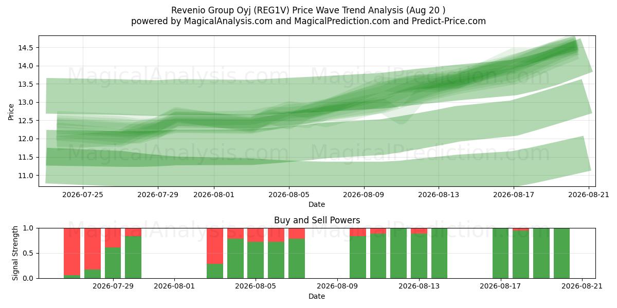Click the 11.5 price axis tick
This screenshot has height=308, width=617.
pos(26,157)
